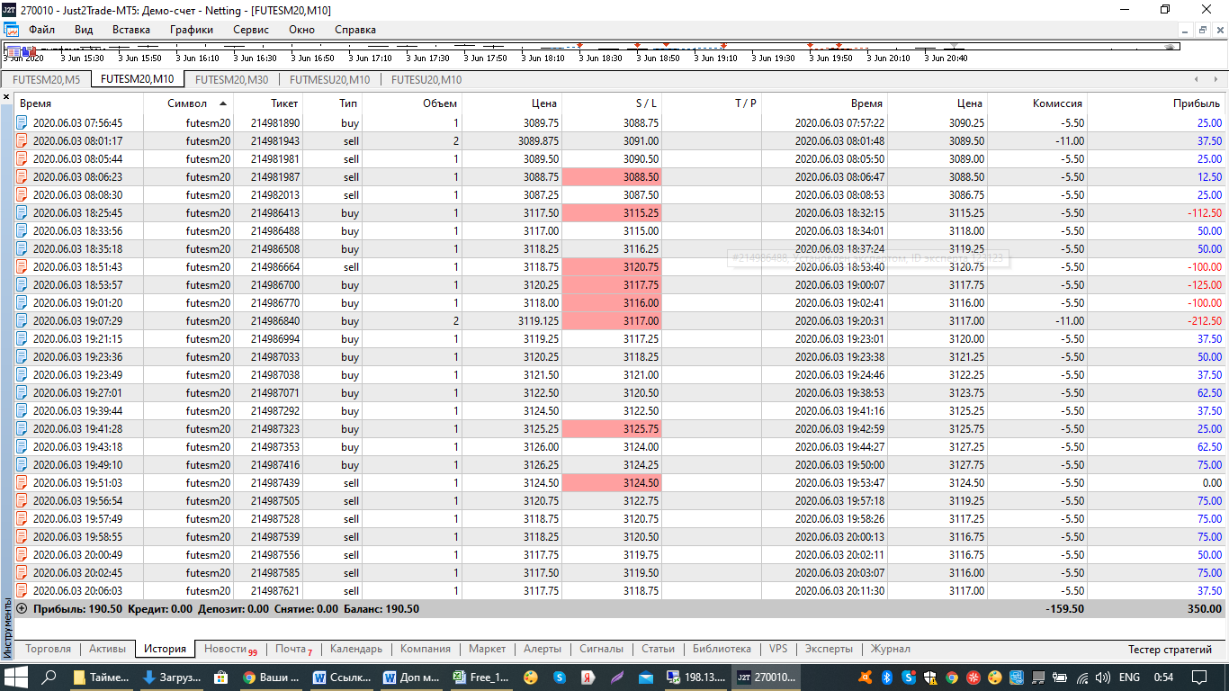Click the highlighted S/L cell 3115.25
The width and height of the screenshot is (1229, 691).
pos(612,213)
